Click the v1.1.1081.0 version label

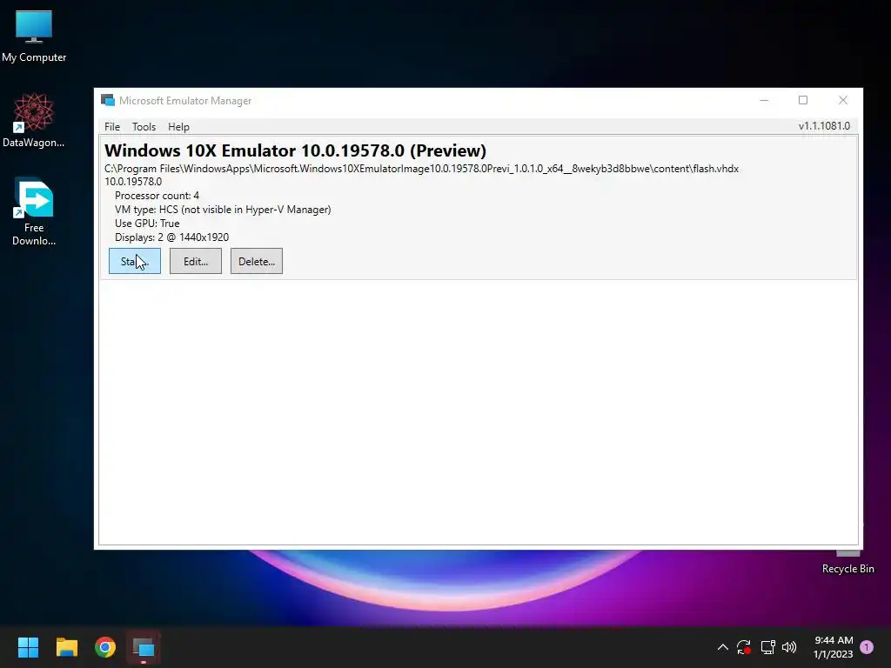click(x=824, y=126)
